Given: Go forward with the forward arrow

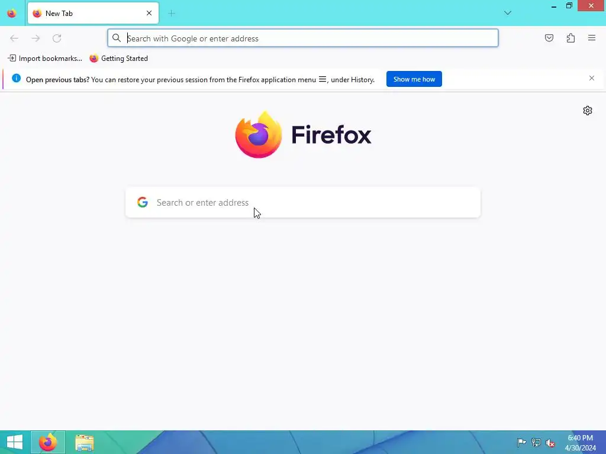Looking at the screenshot, I should pos(36,38).
